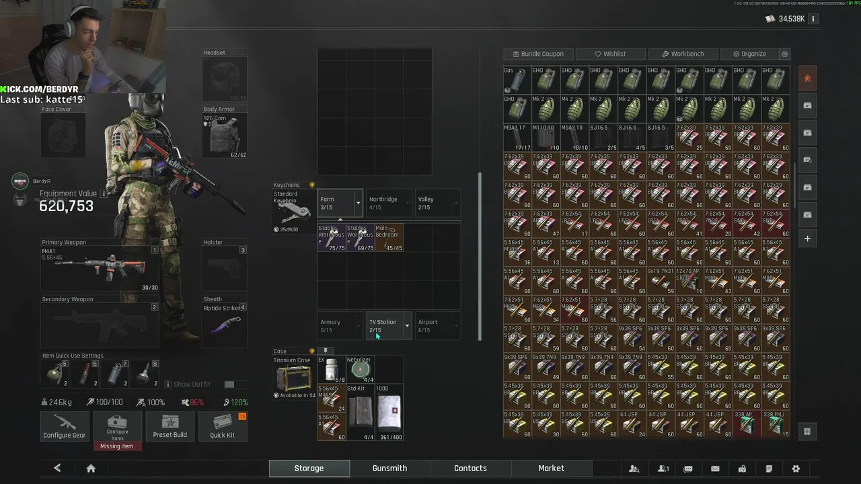This screenshot has height=484, width=861.
Task: Click the info icon next to 34,538K
Action: point(813,19)
